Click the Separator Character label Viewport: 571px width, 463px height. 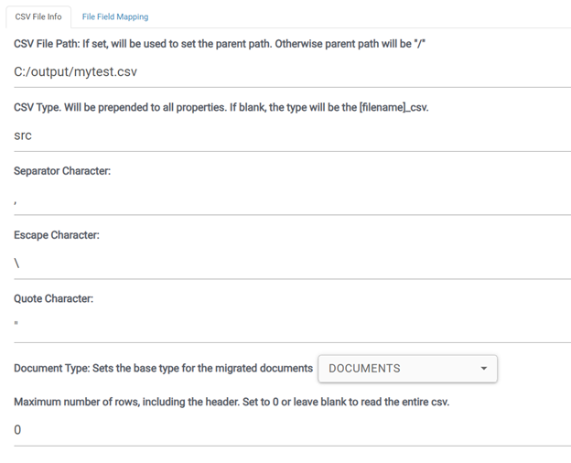[x=62, y=171]
